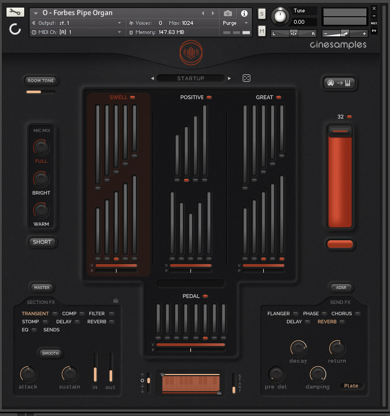Click the PV button in header
Viewport: 390px width, 416px height.
(x=374, y=31)
